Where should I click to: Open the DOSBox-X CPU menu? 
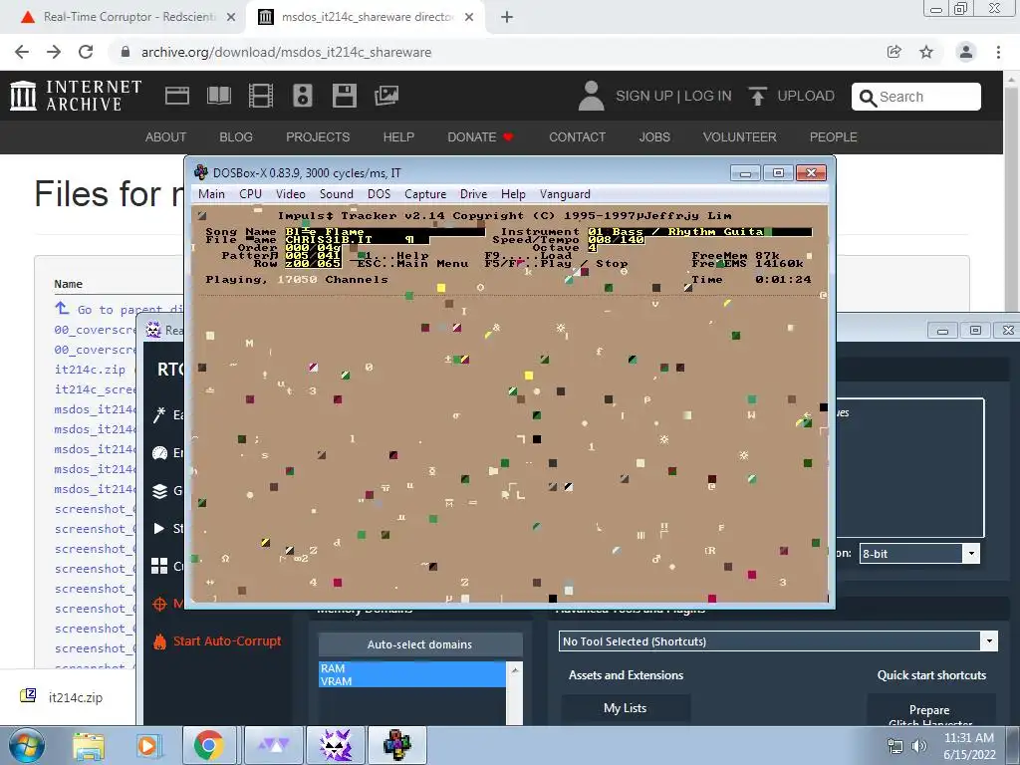(250, 194)
